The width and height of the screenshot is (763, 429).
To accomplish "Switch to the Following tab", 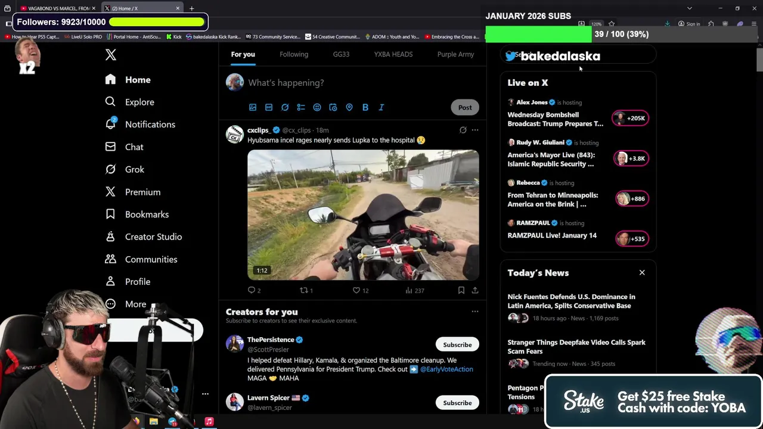I will pos(294,54).
